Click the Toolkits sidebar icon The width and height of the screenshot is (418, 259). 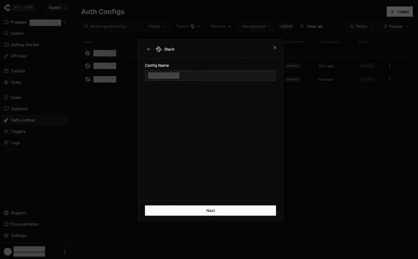[x=6, y=71]
